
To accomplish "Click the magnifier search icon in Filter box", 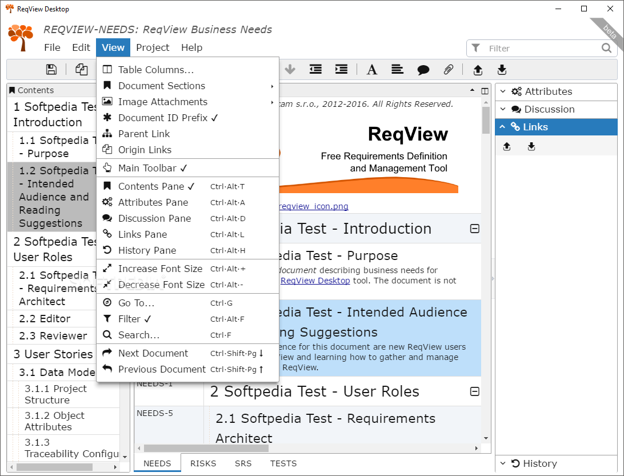I will (606, 48).
